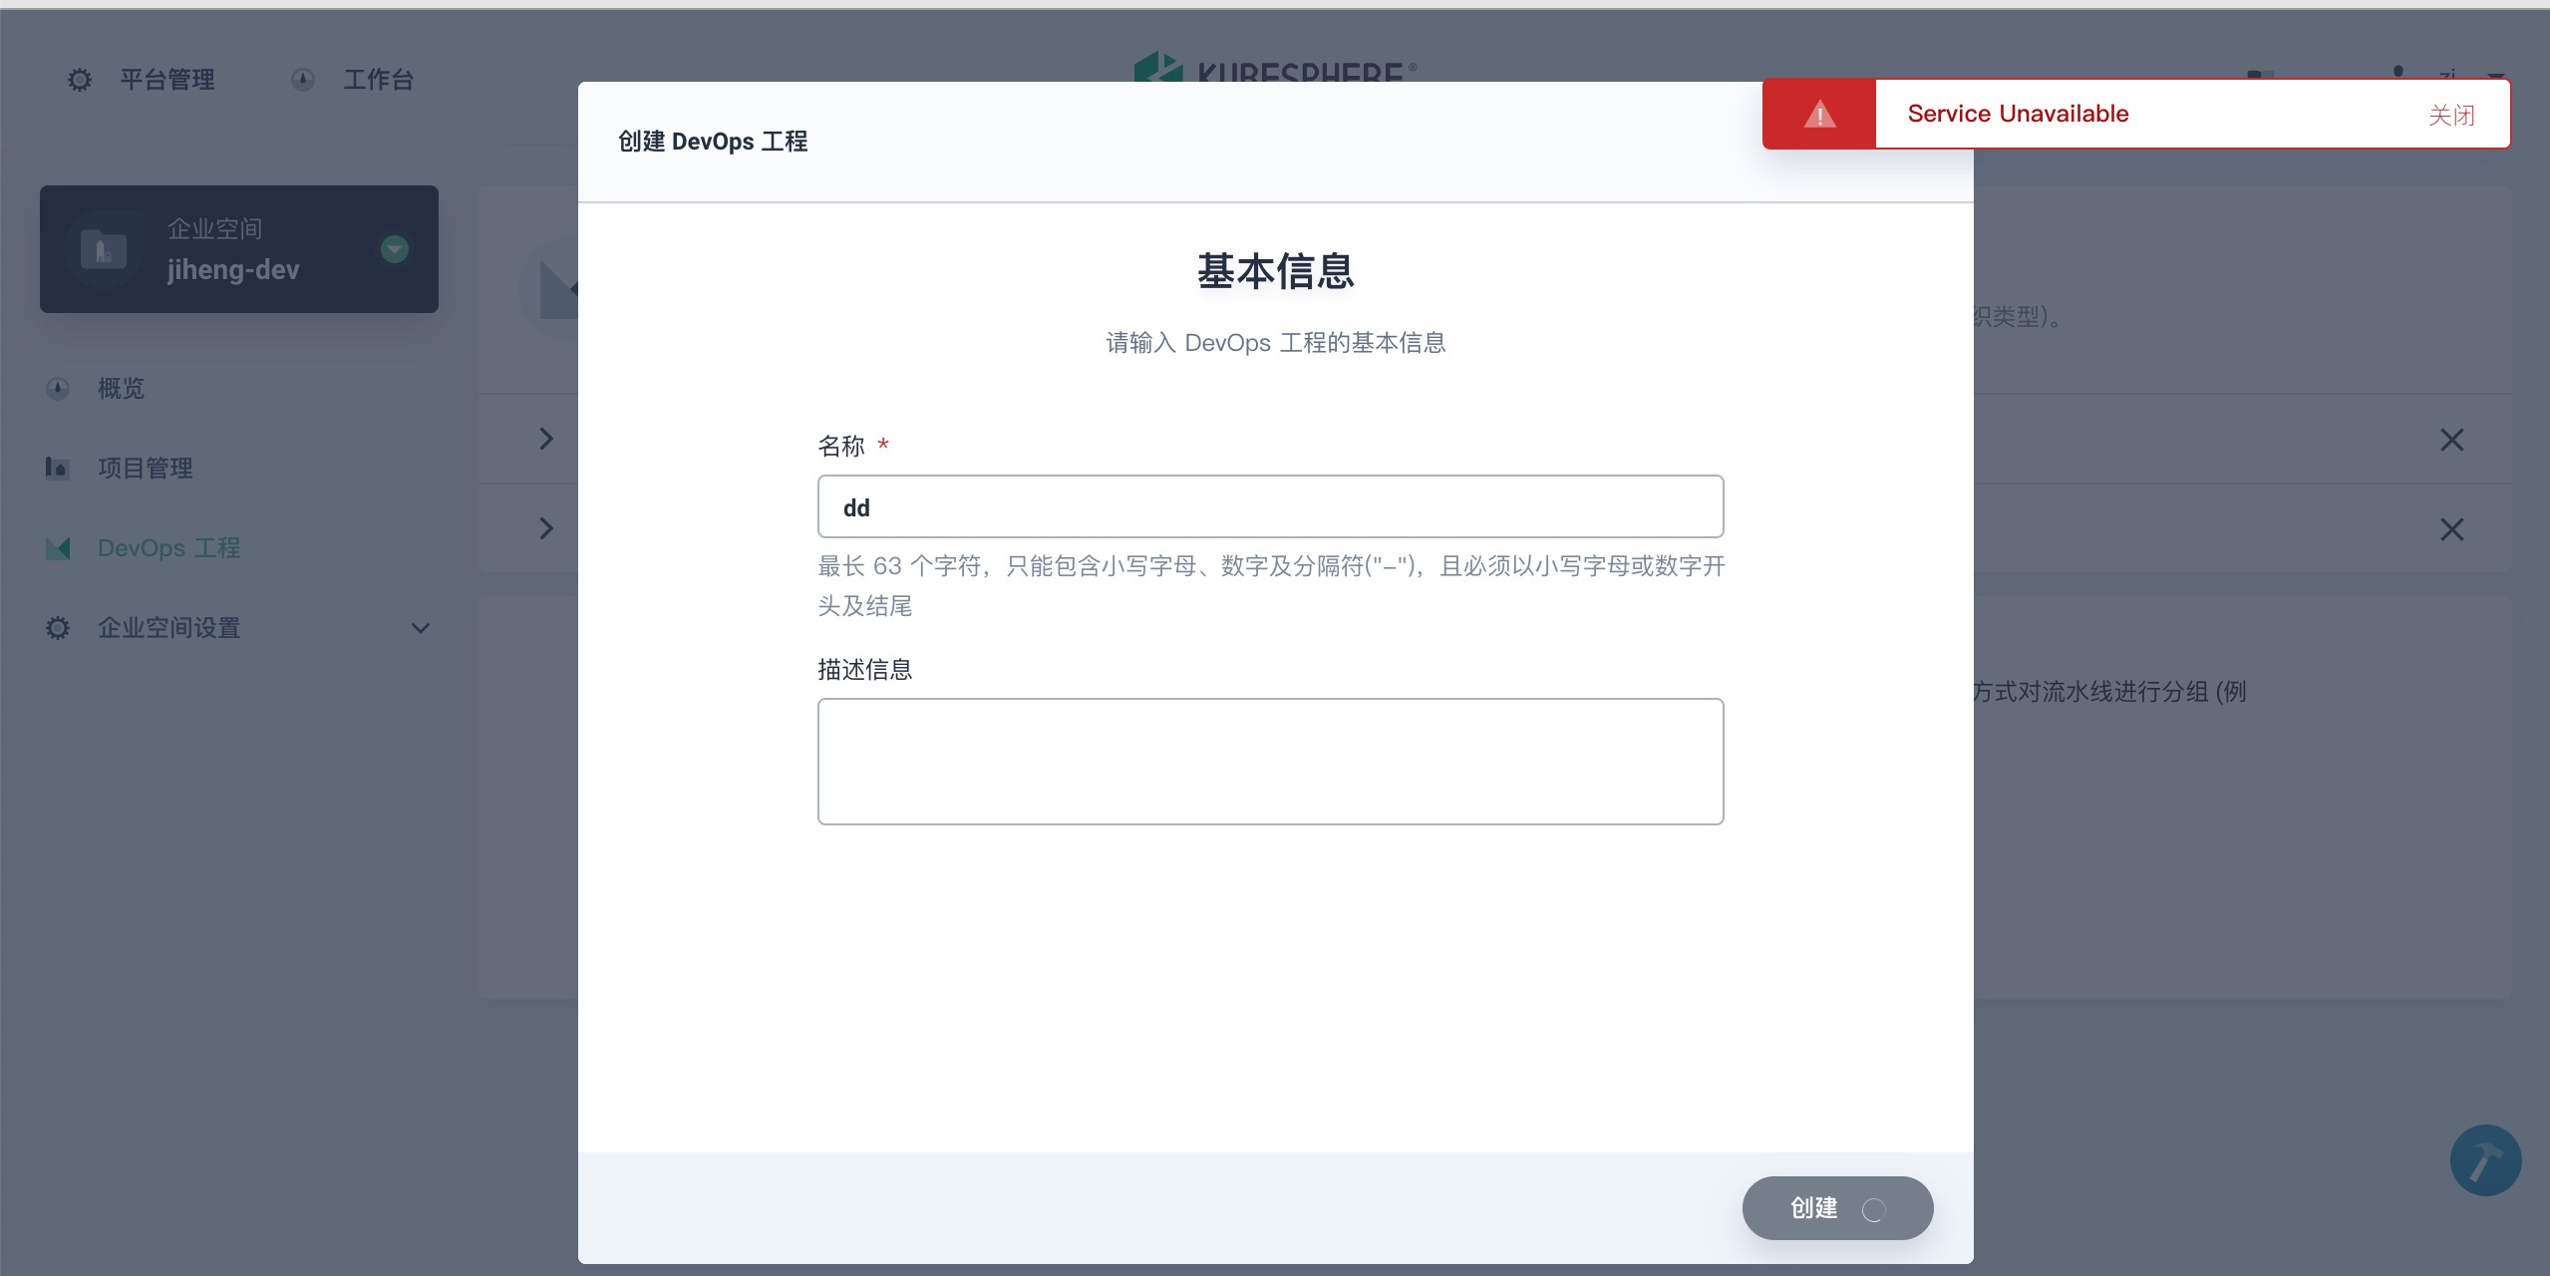Screen dimensions: 2550x1276
Task: Focus the 名称 input field
Action: point(1270,507)
